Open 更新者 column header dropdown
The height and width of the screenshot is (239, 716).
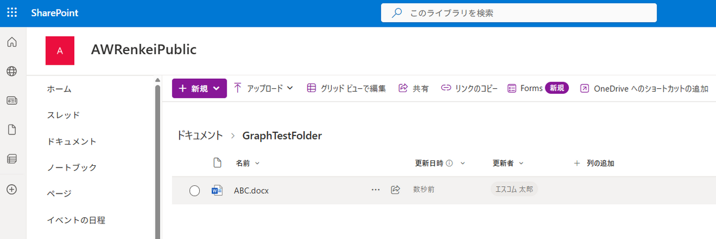(x=507, y=164)
